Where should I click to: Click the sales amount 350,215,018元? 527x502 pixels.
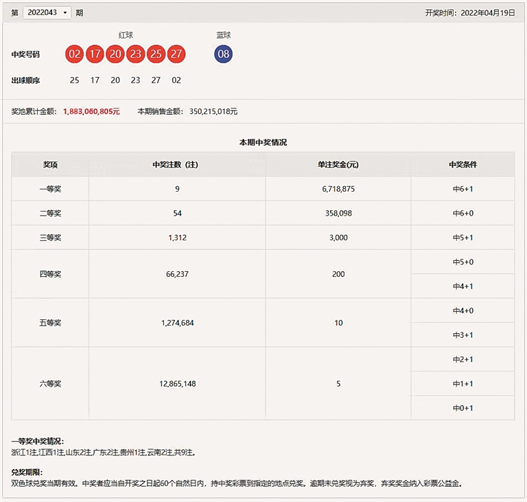point(213,111)
